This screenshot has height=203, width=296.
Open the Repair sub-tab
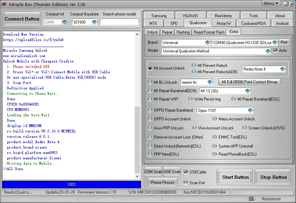tap(167, 32)
